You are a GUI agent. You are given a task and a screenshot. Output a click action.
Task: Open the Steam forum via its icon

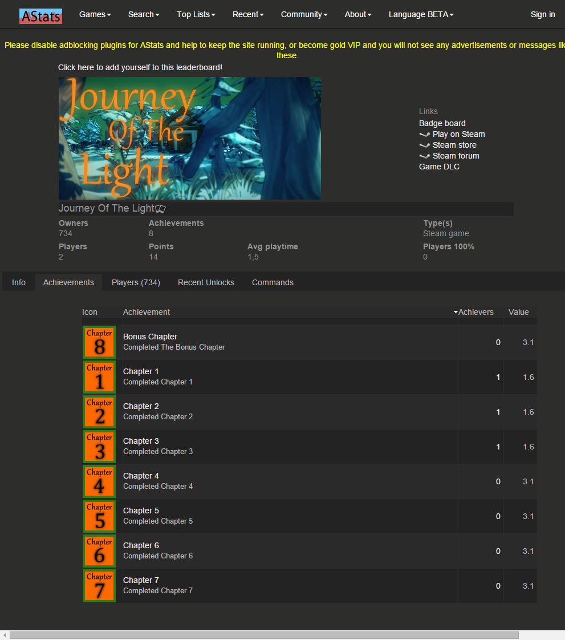424,156
